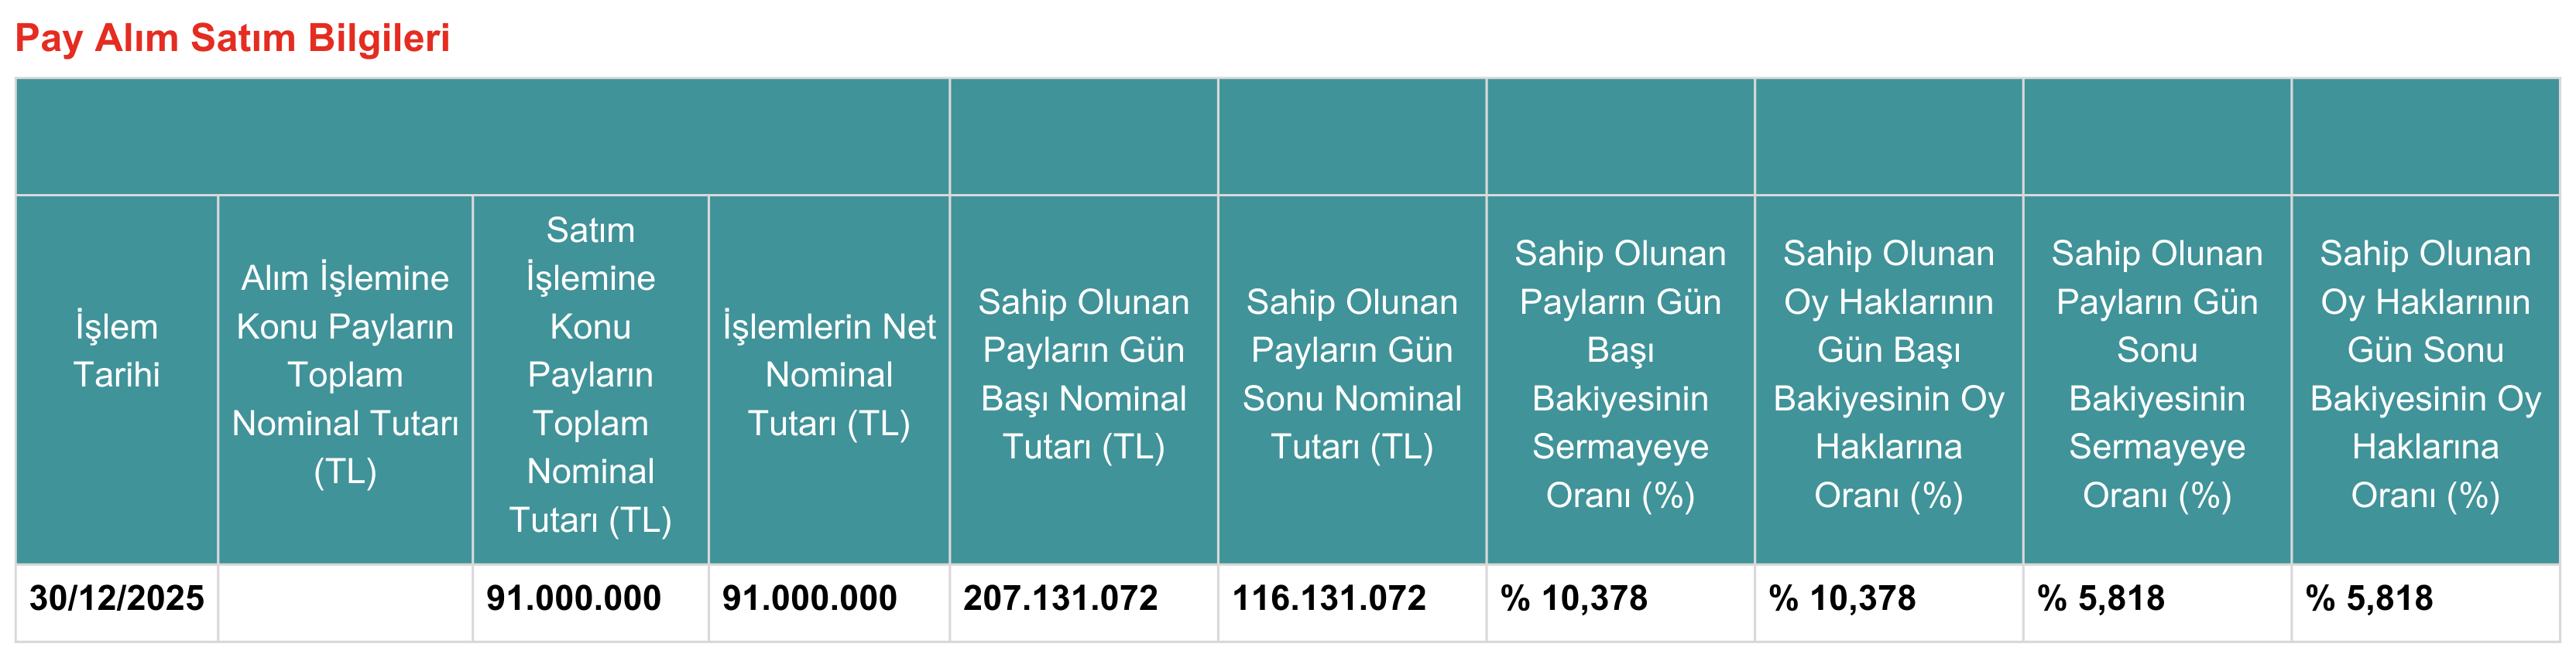Select the 'Payların Gün Başı Bakiyesinin Sermayeye Oranı' header

tap(1620, 374)
